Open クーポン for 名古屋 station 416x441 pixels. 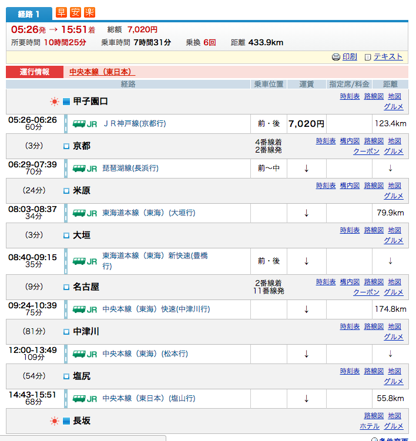[366, 292]
